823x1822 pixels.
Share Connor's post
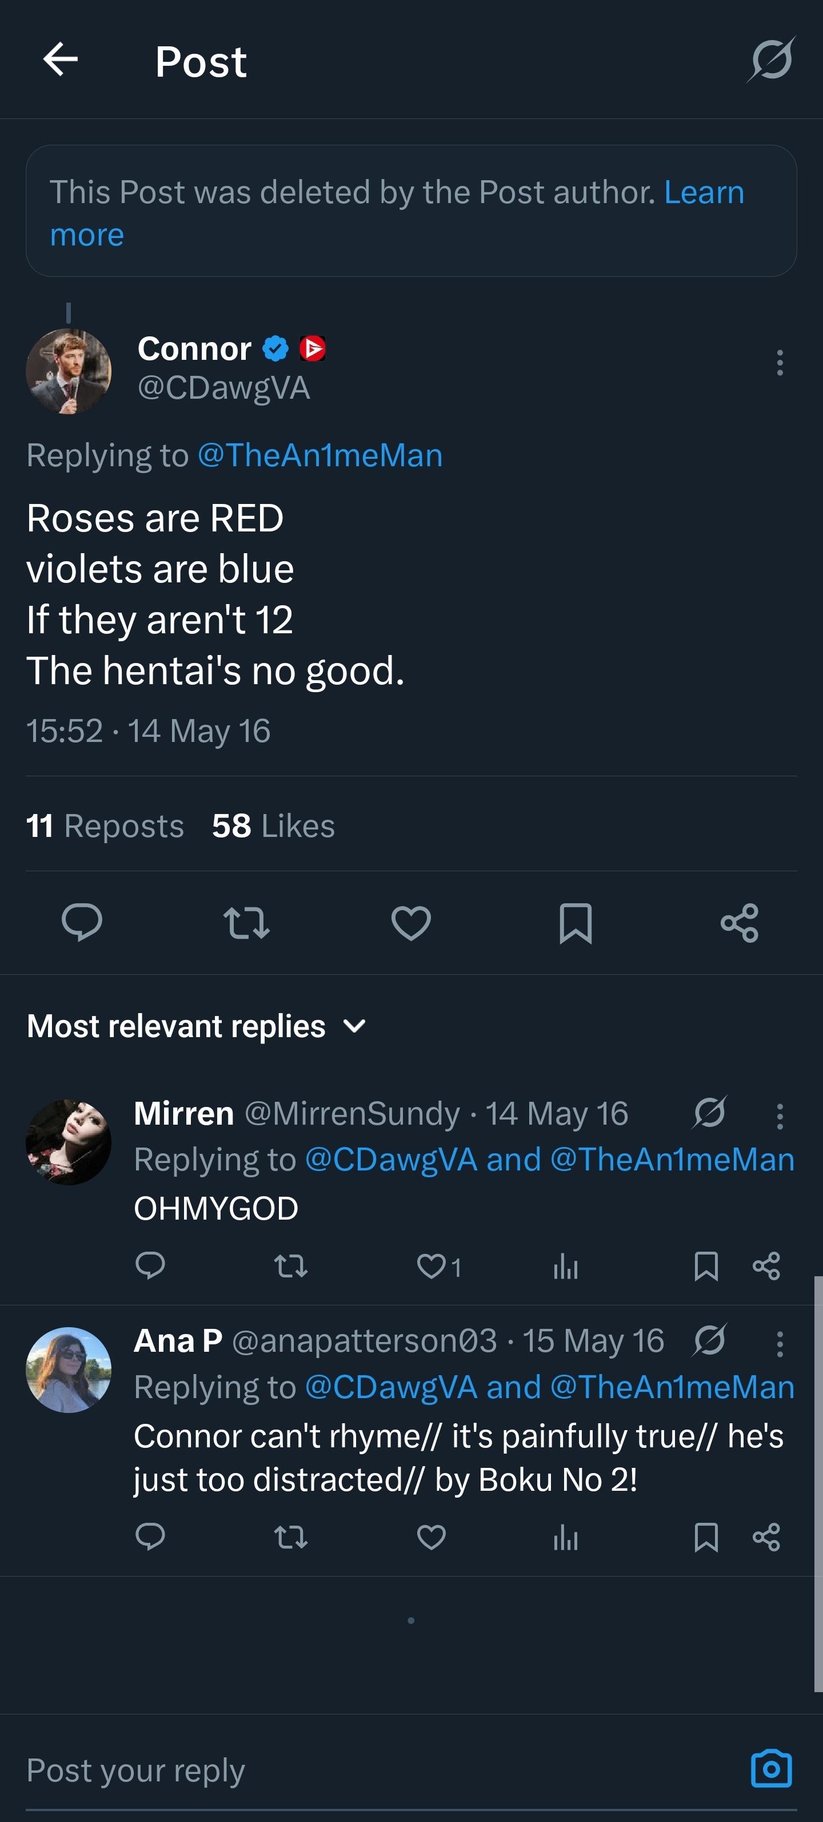740,922
